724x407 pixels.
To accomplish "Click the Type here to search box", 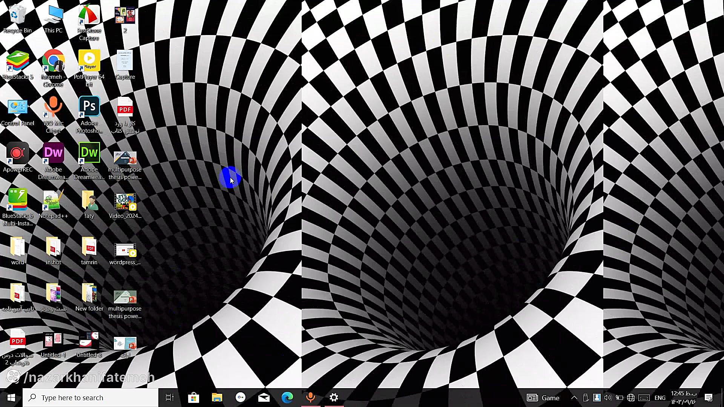I will 90,398.
